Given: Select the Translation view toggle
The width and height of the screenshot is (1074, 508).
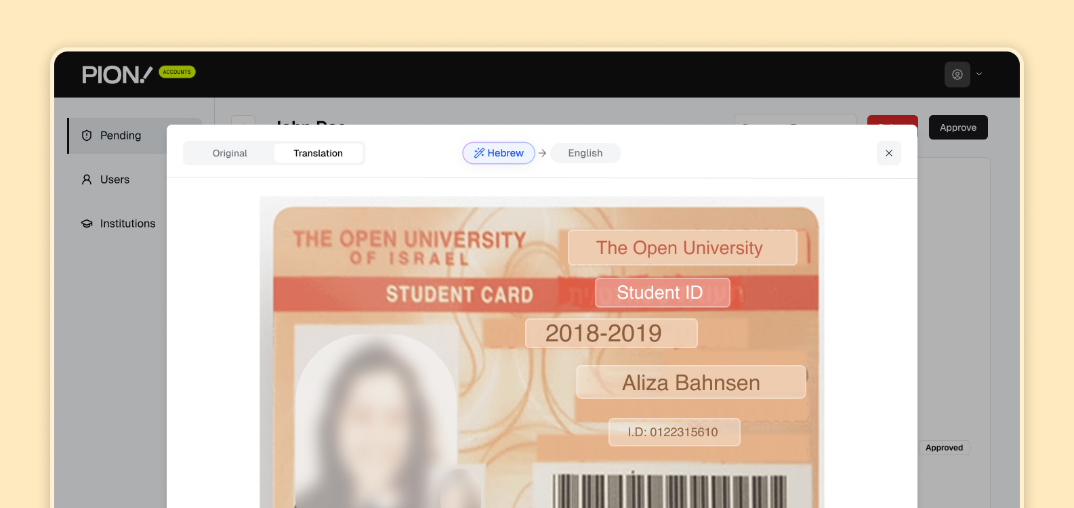Looking at the screenshot, I should click(318, 153).
